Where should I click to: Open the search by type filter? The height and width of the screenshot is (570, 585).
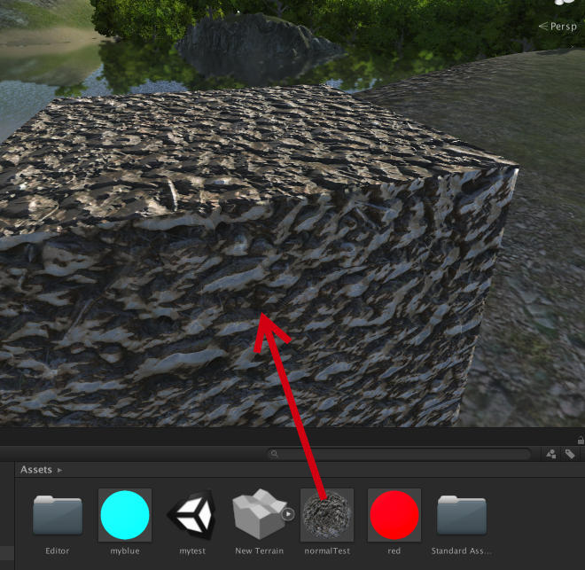(551, 454)
